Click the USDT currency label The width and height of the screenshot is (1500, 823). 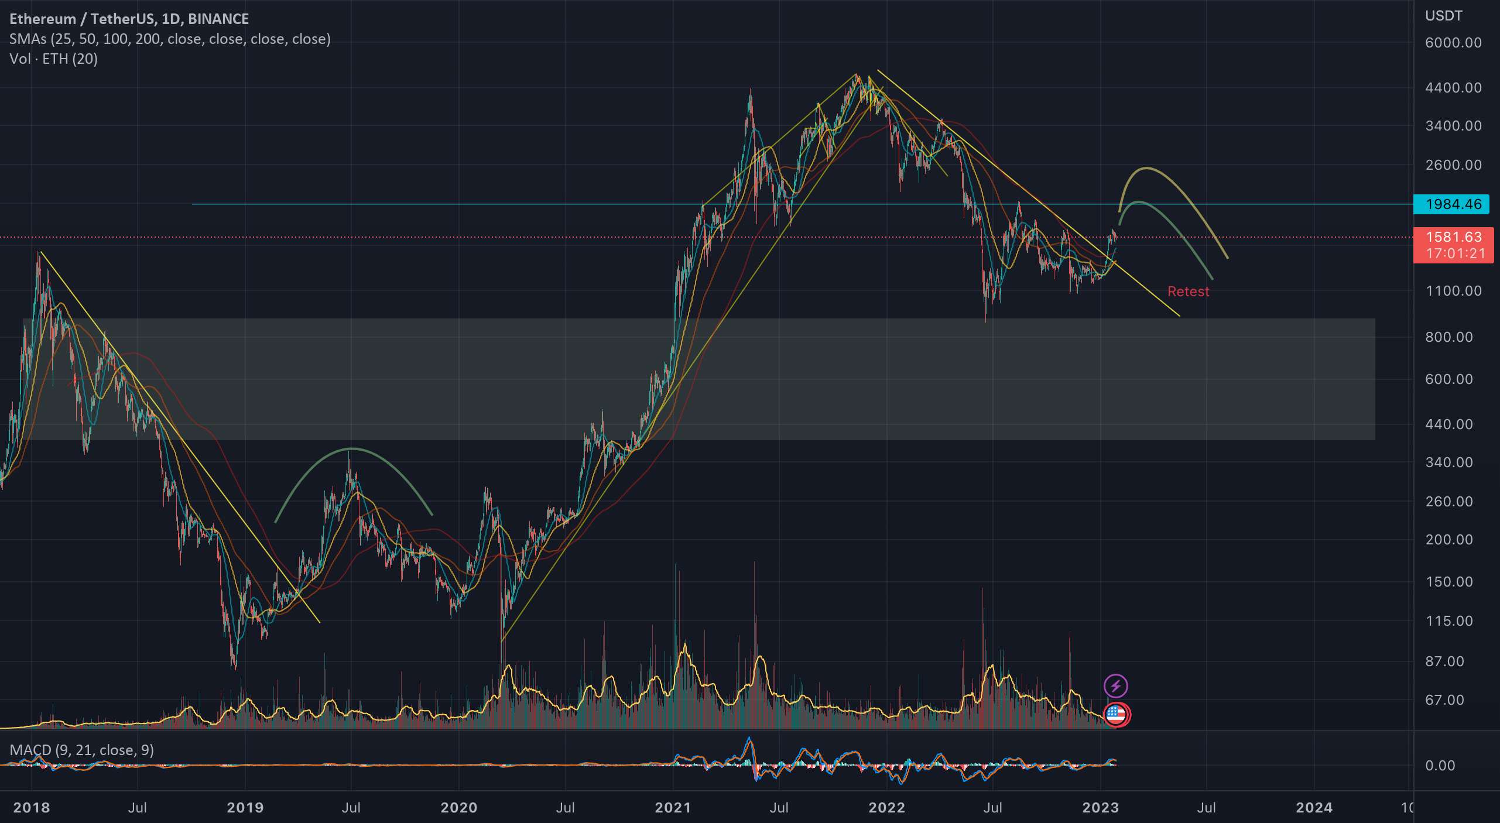coord(1443,16)
